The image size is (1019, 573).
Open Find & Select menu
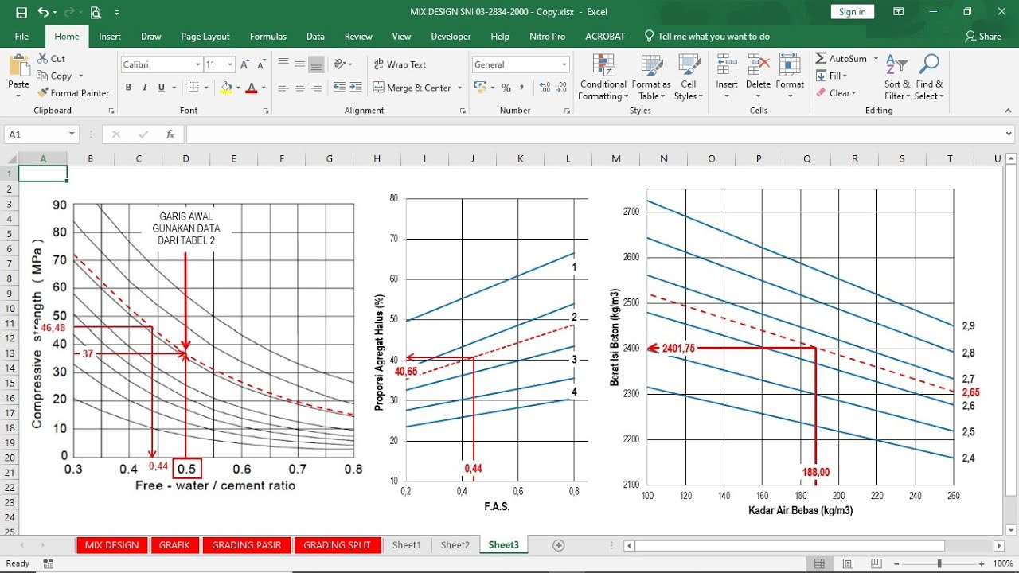929,77
